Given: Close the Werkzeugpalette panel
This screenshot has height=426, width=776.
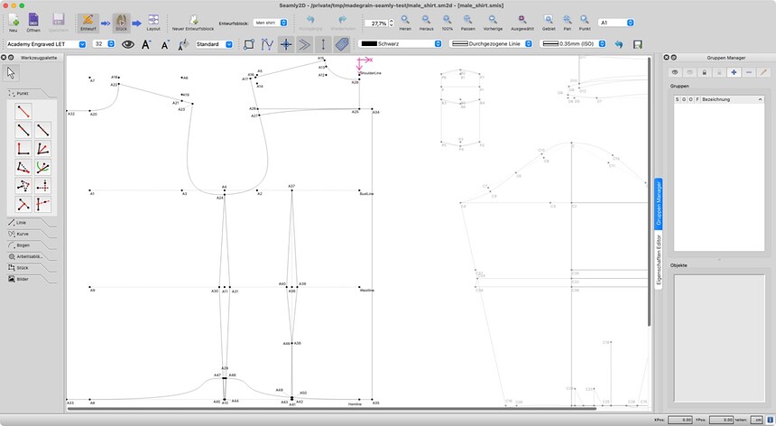Looking at the screenshot, I should point(4,58).
